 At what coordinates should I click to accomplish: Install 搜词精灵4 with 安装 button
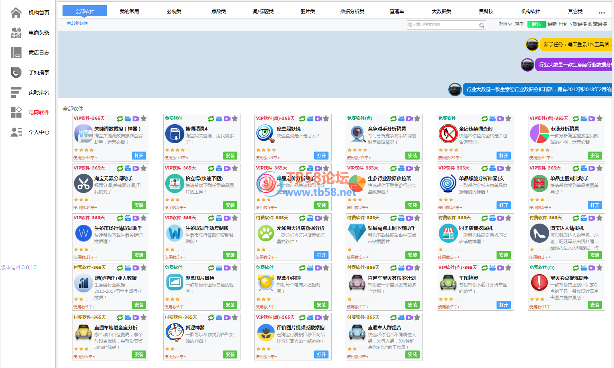(230, 156)
